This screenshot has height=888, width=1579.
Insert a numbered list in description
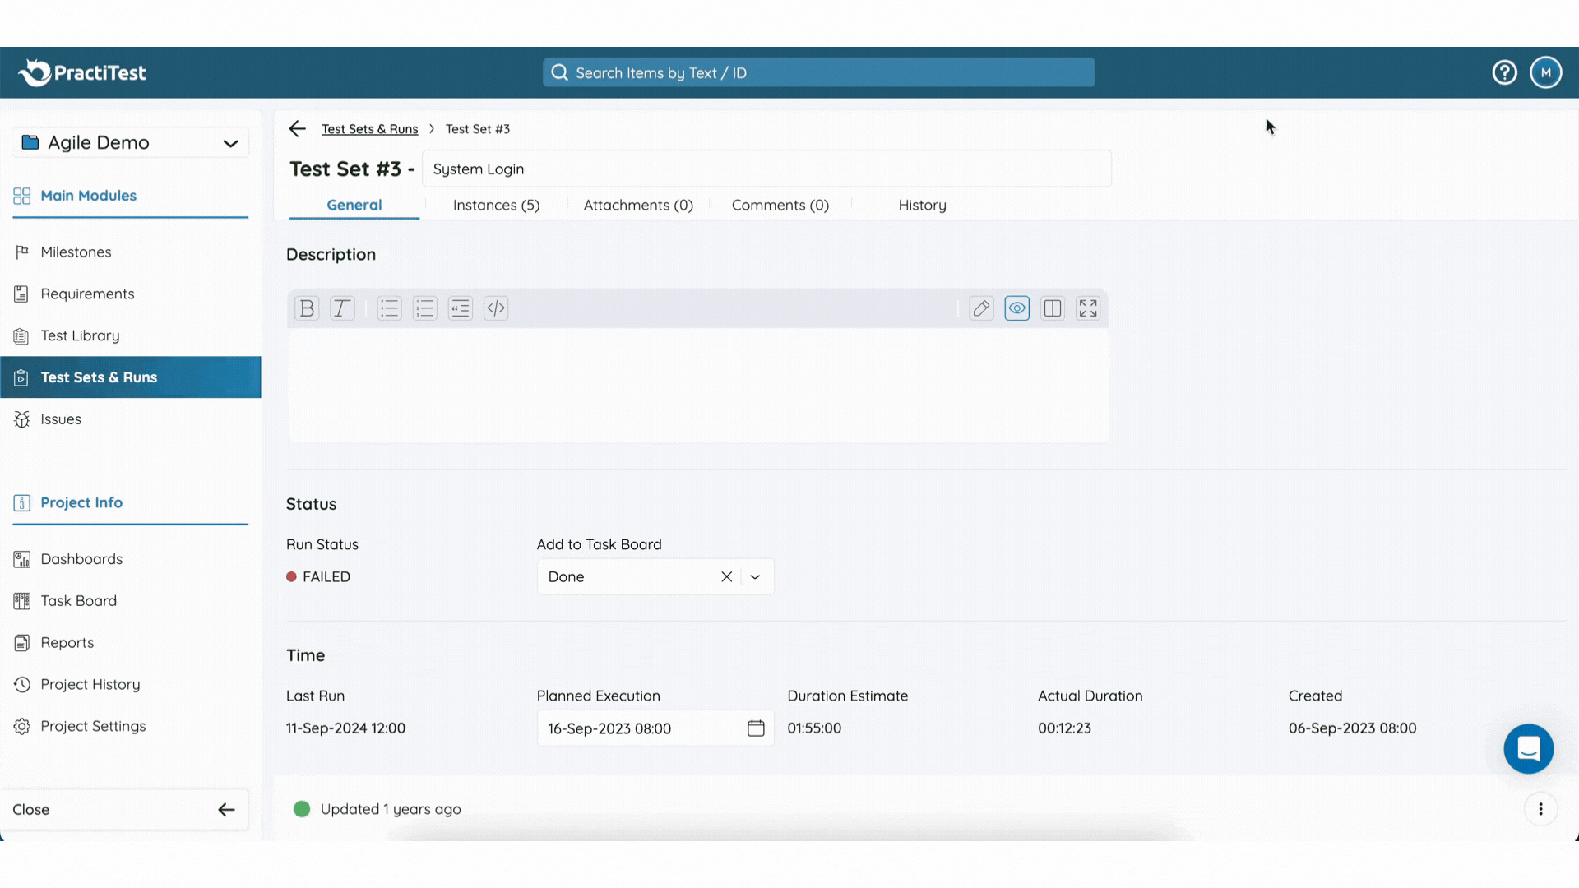pyautogui.click(x=424, y=308)
